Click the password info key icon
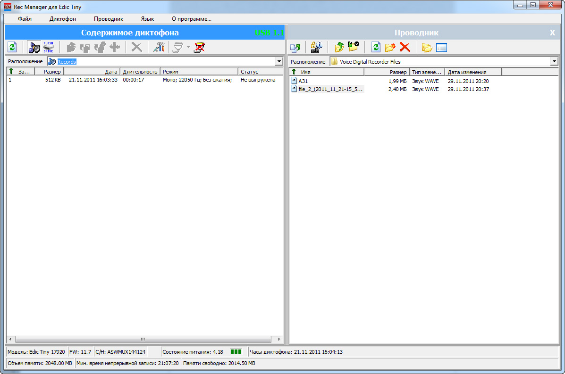Screen dimensions: 565x374 [x=316, y=47]
